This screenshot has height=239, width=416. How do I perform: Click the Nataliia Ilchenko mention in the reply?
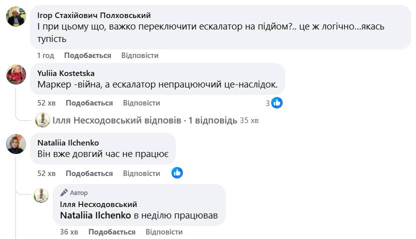click(x=95, y=215)
